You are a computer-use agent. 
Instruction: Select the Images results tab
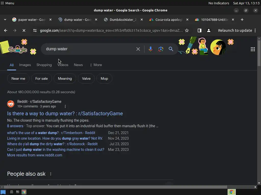(x=25, y=65)
